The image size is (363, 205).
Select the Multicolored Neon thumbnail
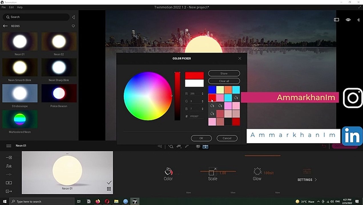(20, 119)
